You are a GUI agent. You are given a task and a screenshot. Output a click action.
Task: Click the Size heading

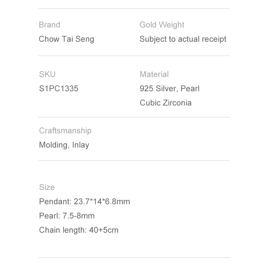(47, 187)
